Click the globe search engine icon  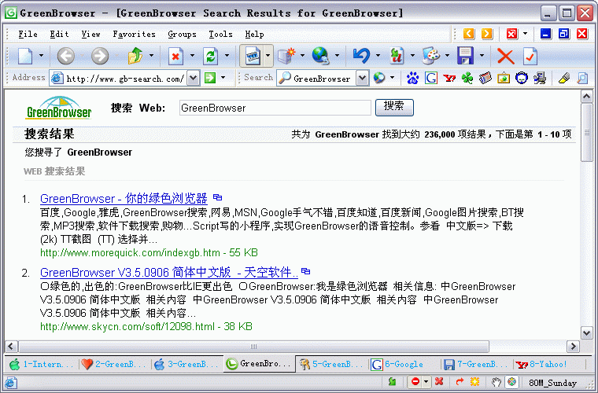pyautogui.click(x=379, y=78)
